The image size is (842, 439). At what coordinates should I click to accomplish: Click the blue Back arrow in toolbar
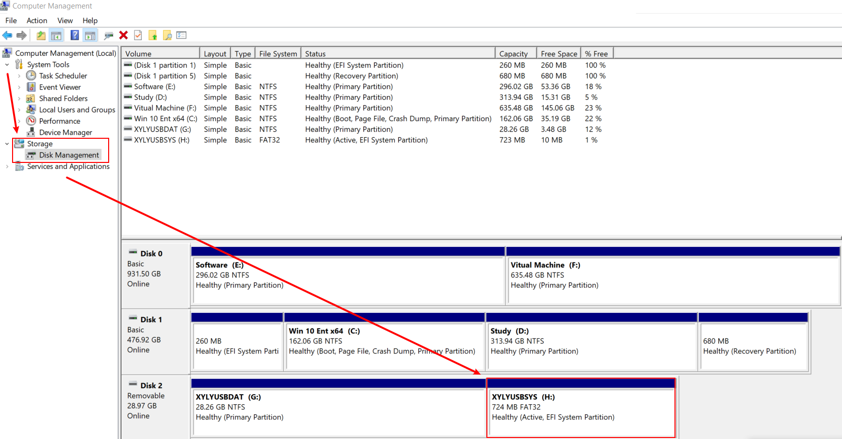7,35
